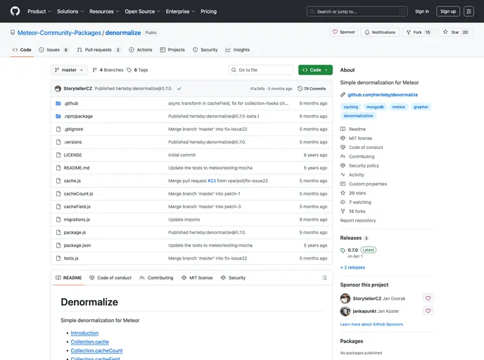Screen dimensions: 484x360
Task: Show + 2 releases link
Action: pyautogui.click(x=352, y=267)
